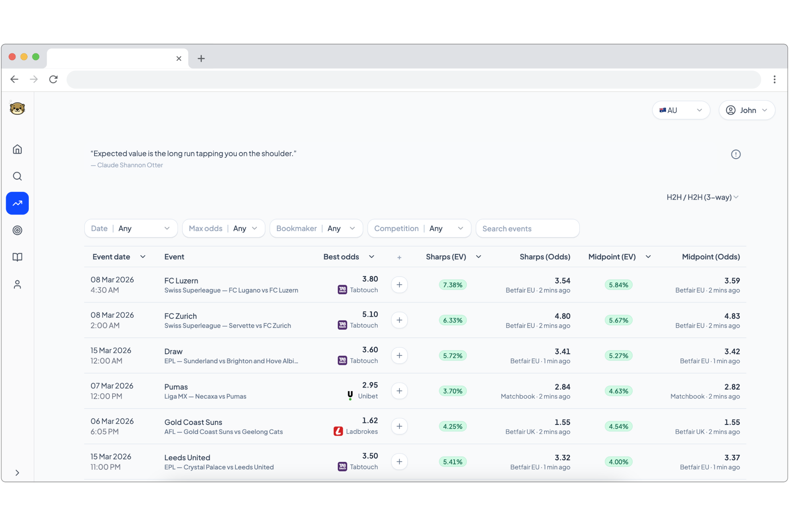This screenshot has width=789, height=526.
Task: Click the info icon near the quote
Action: pos(736,154)
